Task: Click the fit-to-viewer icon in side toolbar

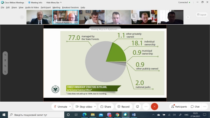Action: click(5, 60)
